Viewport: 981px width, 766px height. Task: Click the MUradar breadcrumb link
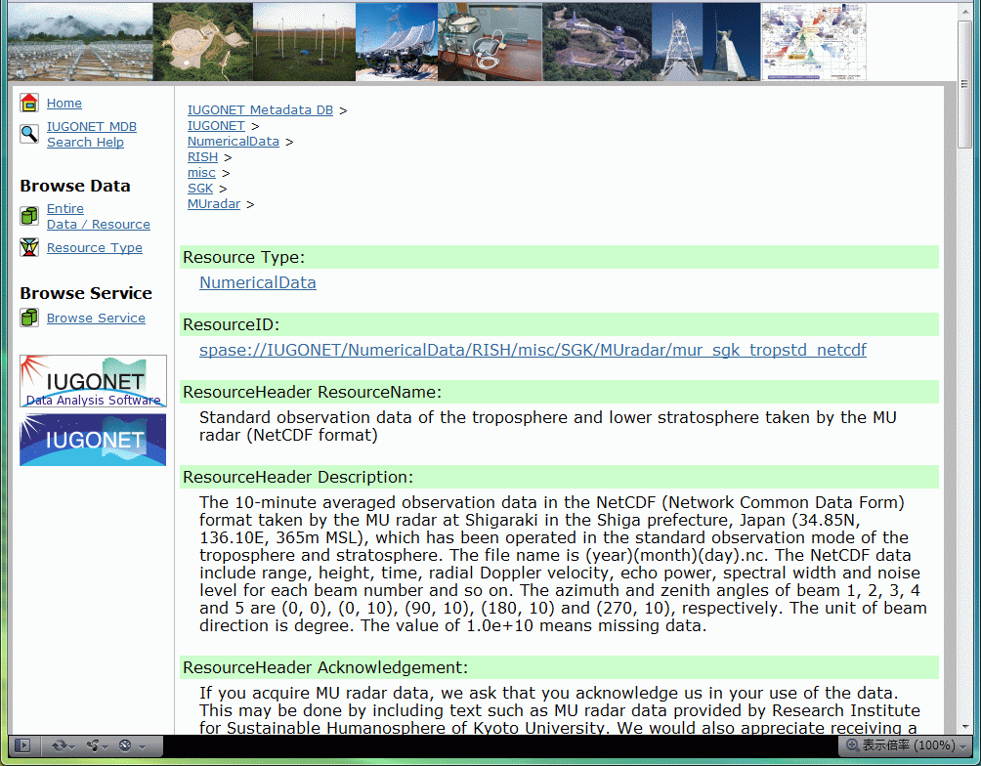coord(214,204)
